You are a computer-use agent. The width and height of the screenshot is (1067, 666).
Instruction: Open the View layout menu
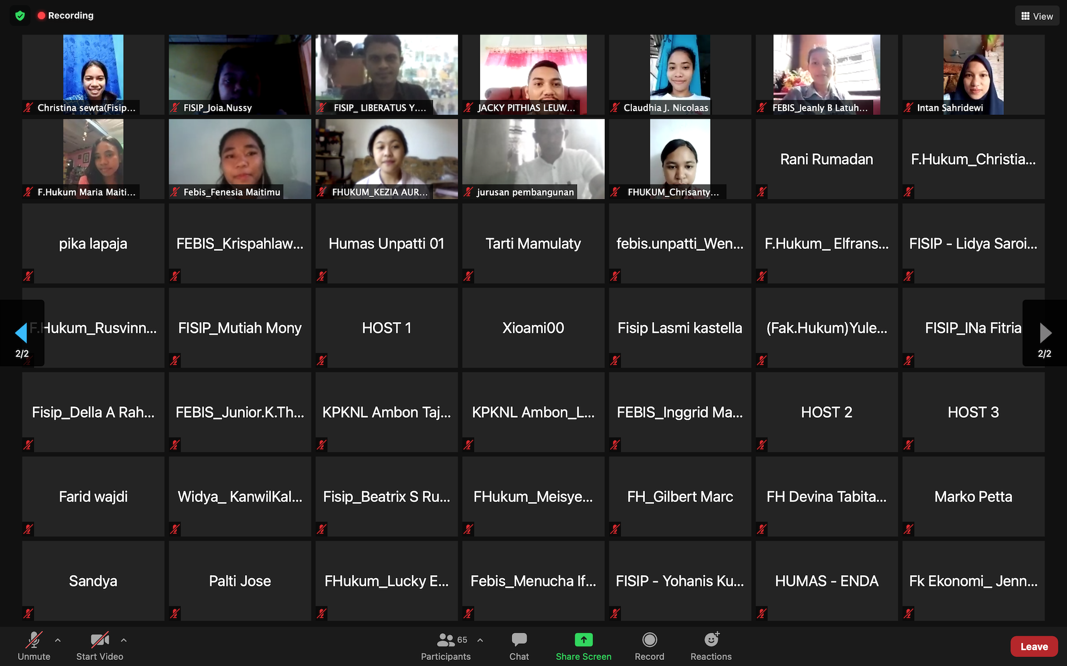point(1036,16)
